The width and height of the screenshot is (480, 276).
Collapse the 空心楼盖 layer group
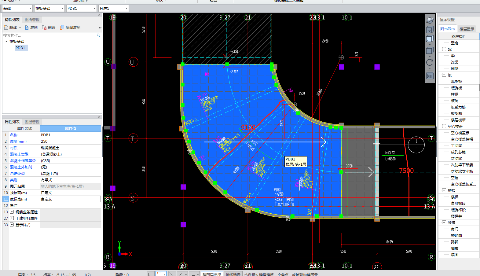pos(444,126)
